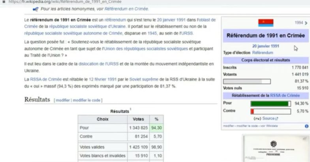The image size is (310, 162).
Task: Select the green '94,30' percentage cell
Action: (156, 128)
